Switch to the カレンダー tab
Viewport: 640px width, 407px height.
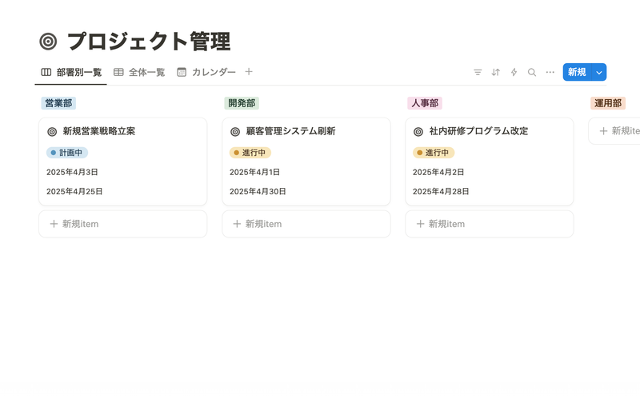coord(206,72)
